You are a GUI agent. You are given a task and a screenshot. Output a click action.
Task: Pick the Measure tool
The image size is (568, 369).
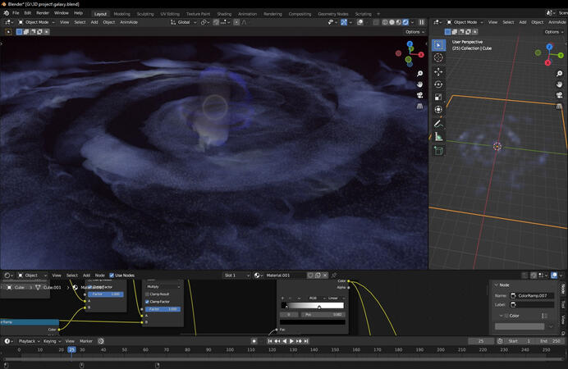tap(438, 136)
